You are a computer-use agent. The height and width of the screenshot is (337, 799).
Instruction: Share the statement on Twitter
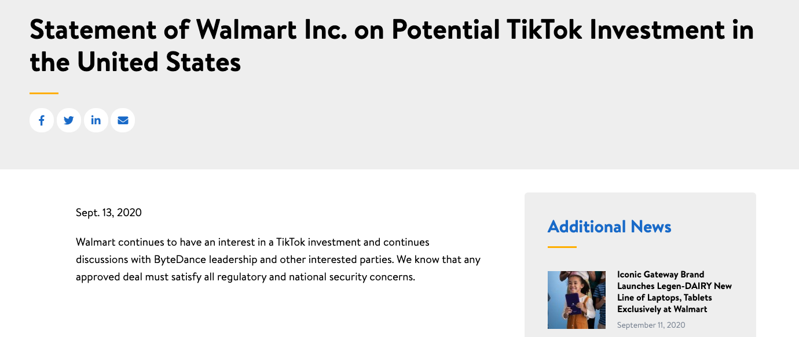pyautogui.click(x=69, y=120)
